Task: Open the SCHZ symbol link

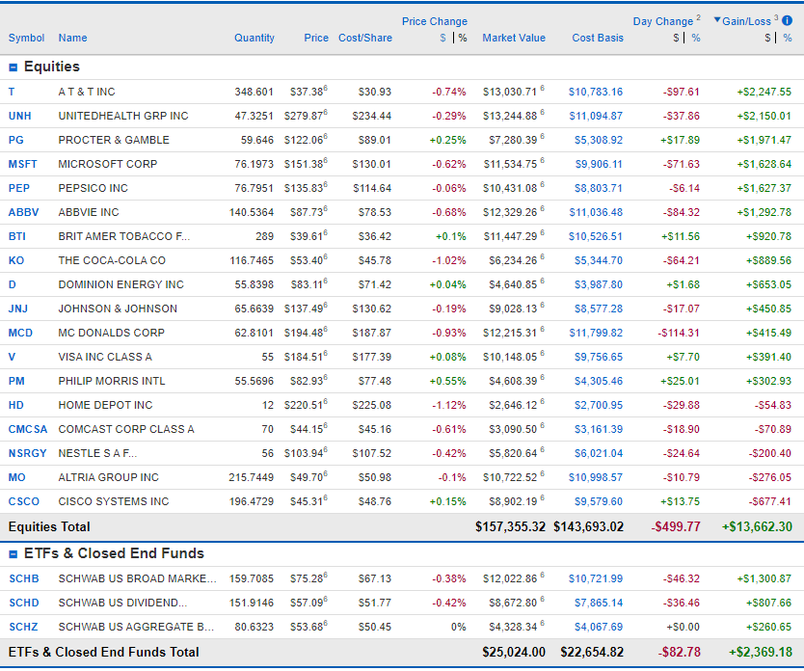Action: click(x=23, y=628)
